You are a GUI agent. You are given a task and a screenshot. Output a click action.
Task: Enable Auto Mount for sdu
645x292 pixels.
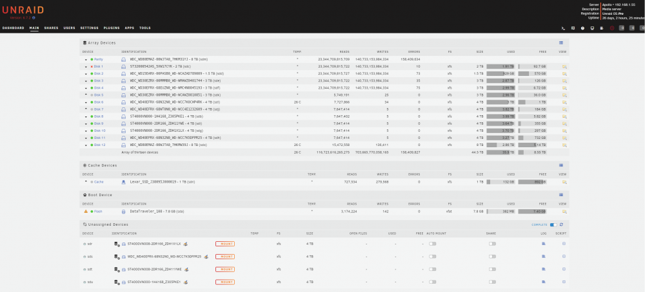pyautogui.click(x=432, y=282)
